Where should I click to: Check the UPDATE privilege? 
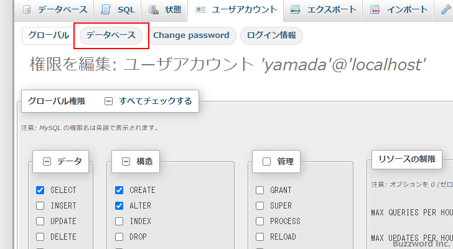click(x=40, y=221)
